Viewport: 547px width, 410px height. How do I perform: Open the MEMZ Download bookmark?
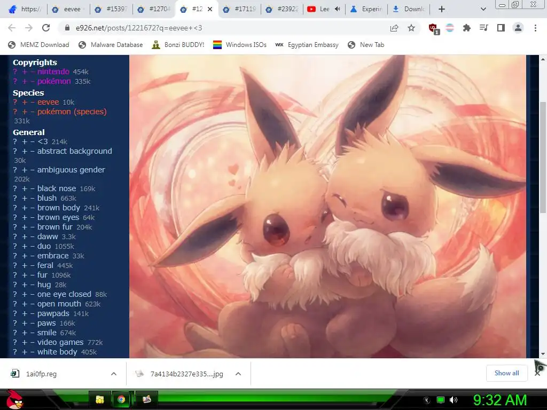(38, 45)
